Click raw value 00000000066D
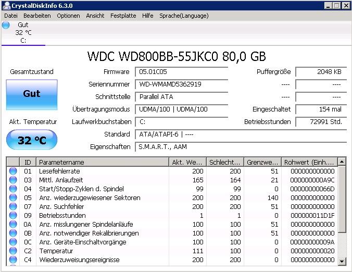This screenshot has width=352, height=272. [312, 189]
